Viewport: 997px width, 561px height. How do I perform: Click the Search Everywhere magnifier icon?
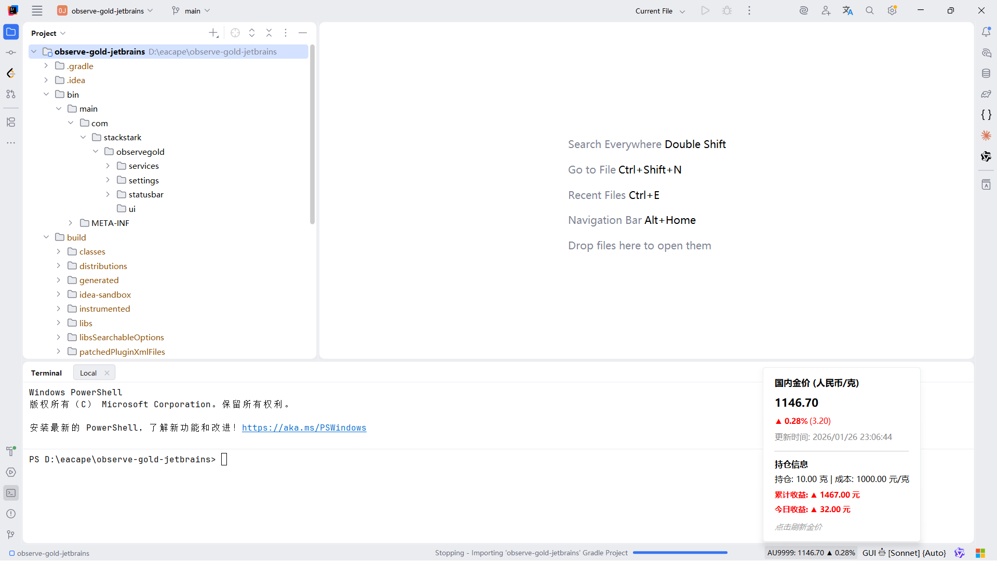(x=870, y=10)
